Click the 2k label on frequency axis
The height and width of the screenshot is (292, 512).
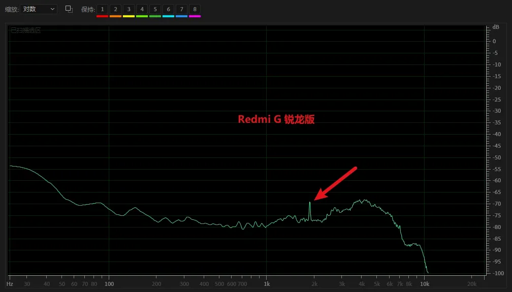point(314,284)
